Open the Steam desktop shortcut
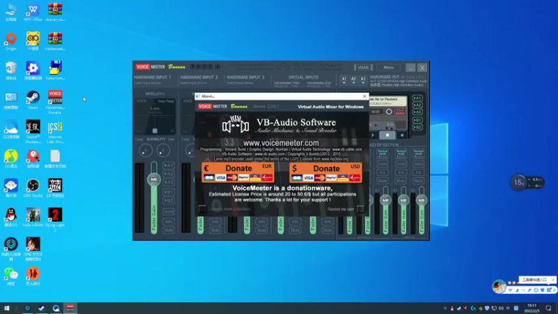558x314 pixels. (33, 100)
